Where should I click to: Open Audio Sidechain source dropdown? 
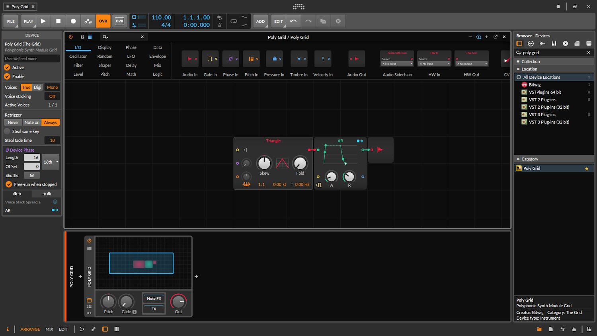[397, 64]
